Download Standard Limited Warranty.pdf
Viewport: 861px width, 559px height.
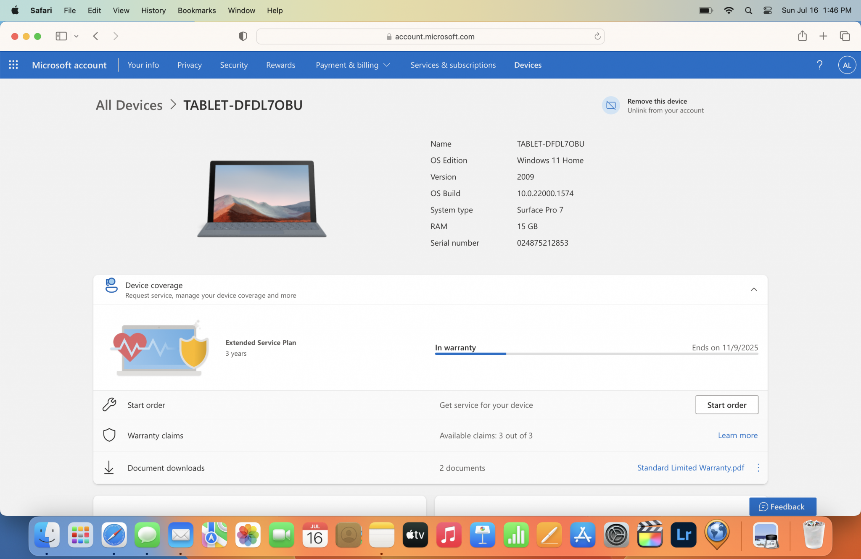click(x=690, y=467)
